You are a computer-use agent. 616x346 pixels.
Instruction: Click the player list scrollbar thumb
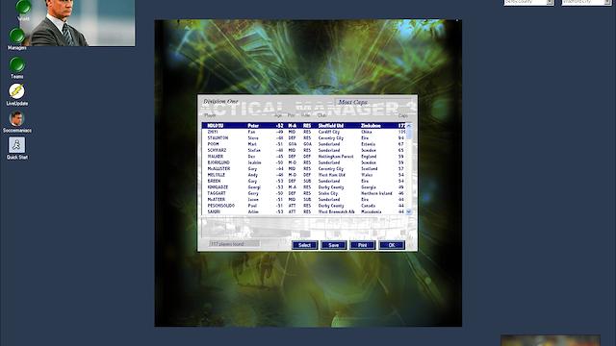pos(408,134)
